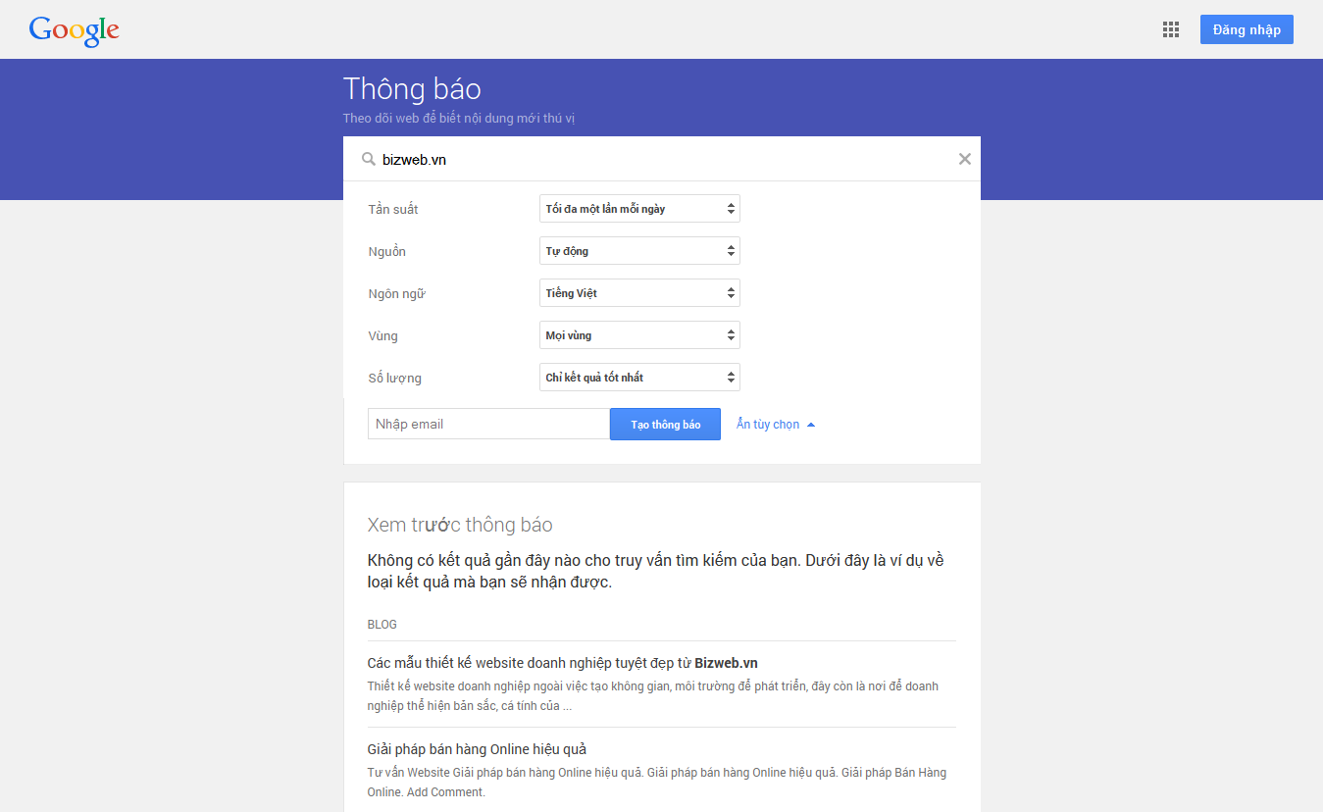Click the subtitle Theo dõi web để biết
Image resolution: width=1323 pixels, height=812 pixels.
pos(459,119)
